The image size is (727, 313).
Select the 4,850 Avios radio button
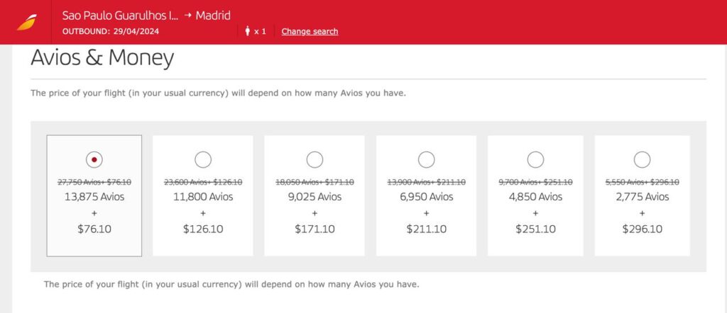click(536, 159)
